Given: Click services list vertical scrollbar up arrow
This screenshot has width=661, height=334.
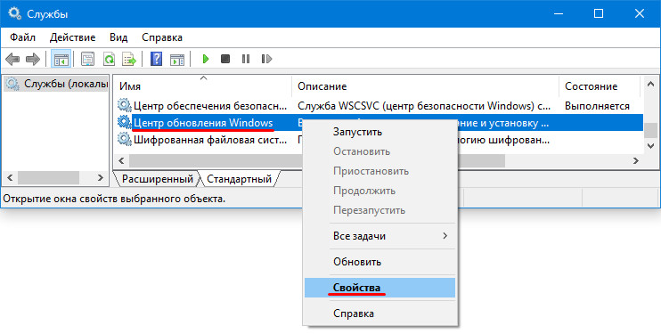Looking at the screenshot, I should point(650,85).
